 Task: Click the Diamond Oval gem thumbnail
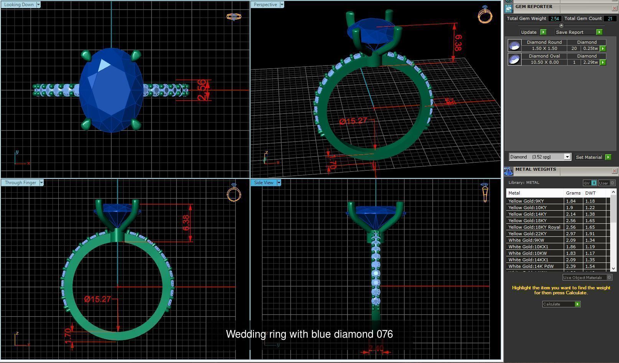point(514,59)
